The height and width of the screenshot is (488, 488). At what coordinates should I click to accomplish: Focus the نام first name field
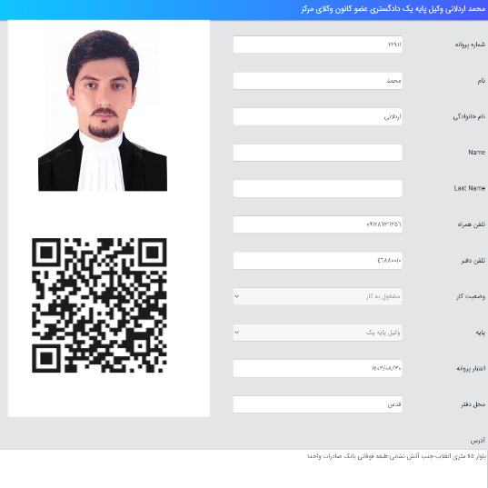point(317,81)
